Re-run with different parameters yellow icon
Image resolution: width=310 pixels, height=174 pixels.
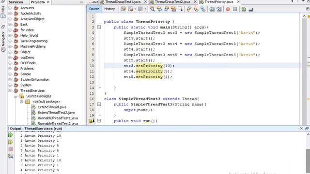tap(11, 142)
